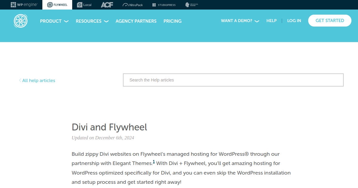This screenshot has height=188, width=358.
Task: Open the NitroPack brand link
Action: pyautogui.click(x=132, y=5)
